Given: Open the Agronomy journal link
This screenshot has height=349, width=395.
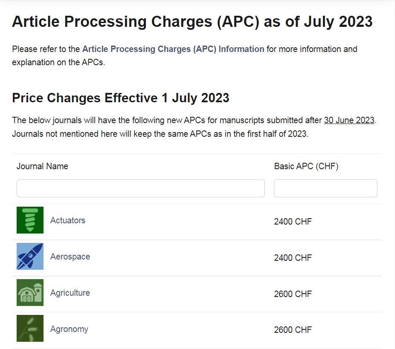Looking at the screenshot, I should tap(69, 329).
